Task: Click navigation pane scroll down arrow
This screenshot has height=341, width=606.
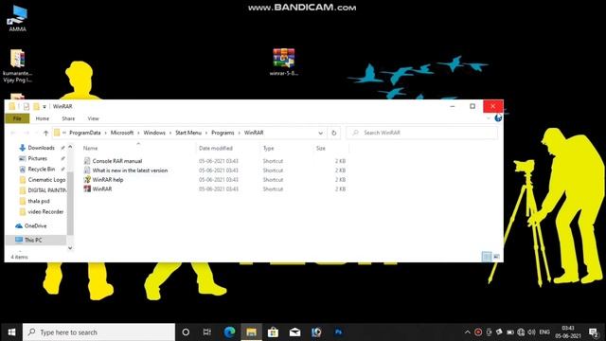Action: [x=70, y=248]
